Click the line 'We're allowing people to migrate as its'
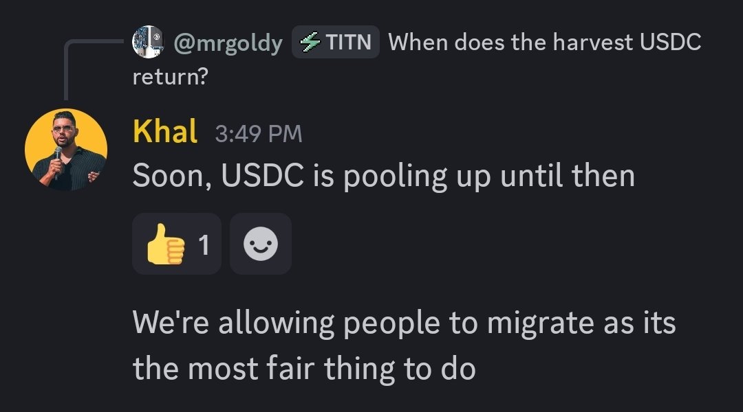This screenshot has width=743, height=412. click(x=404, y=323)
